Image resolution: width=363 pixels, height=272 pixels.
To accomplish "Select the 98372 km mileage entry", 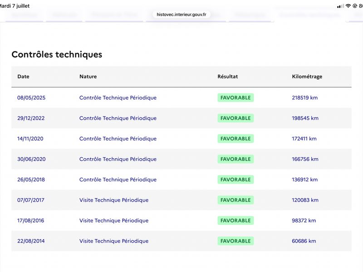I will click(304, 220).
